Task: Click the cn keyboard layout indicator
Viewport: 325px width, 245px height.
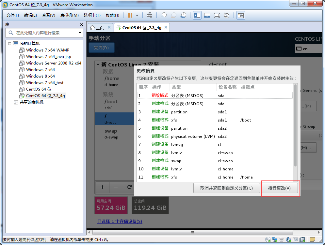Action: click(308, 49)
